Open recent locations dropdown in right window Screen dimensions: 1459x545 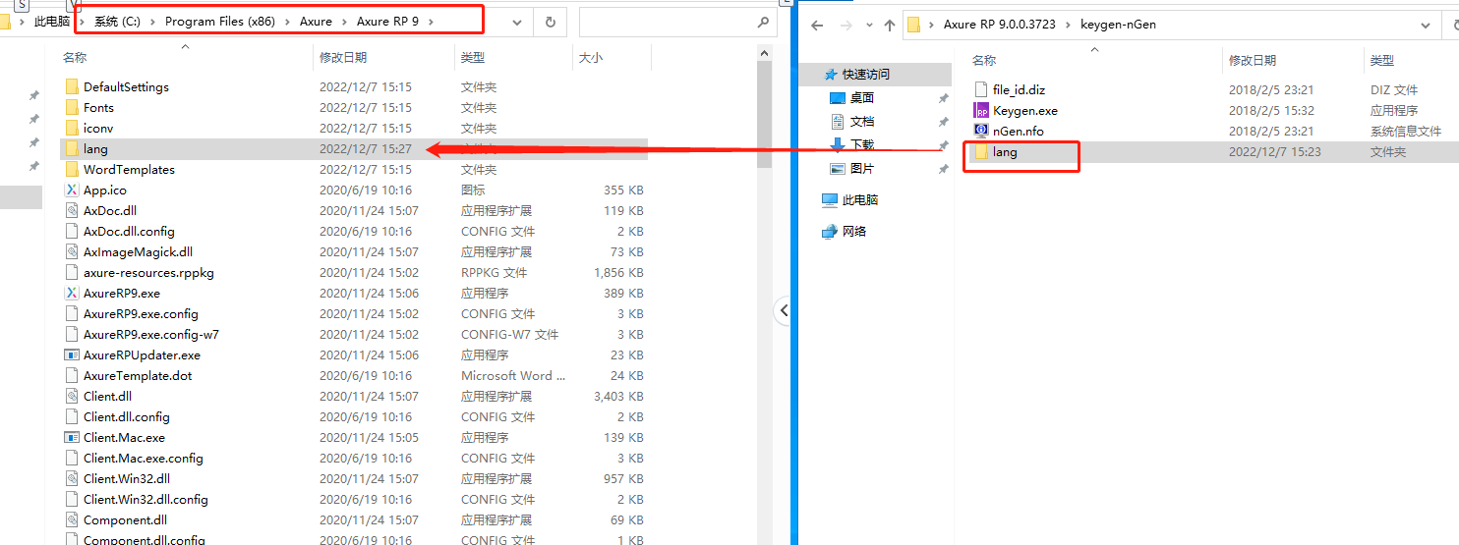pos(867,25)
